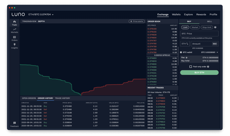
Task: Click recent trade price 0.074629
Action: tap(161, 104)
